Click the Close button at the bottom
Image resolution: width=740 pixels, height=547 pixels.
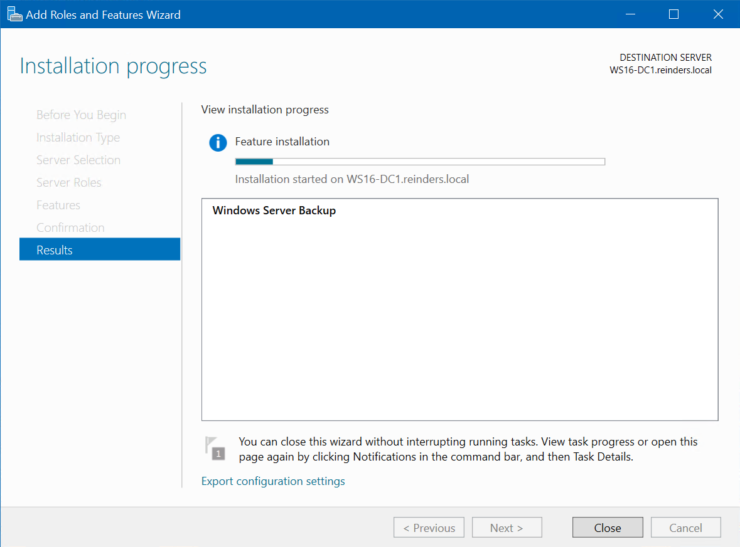pos(608,527)
